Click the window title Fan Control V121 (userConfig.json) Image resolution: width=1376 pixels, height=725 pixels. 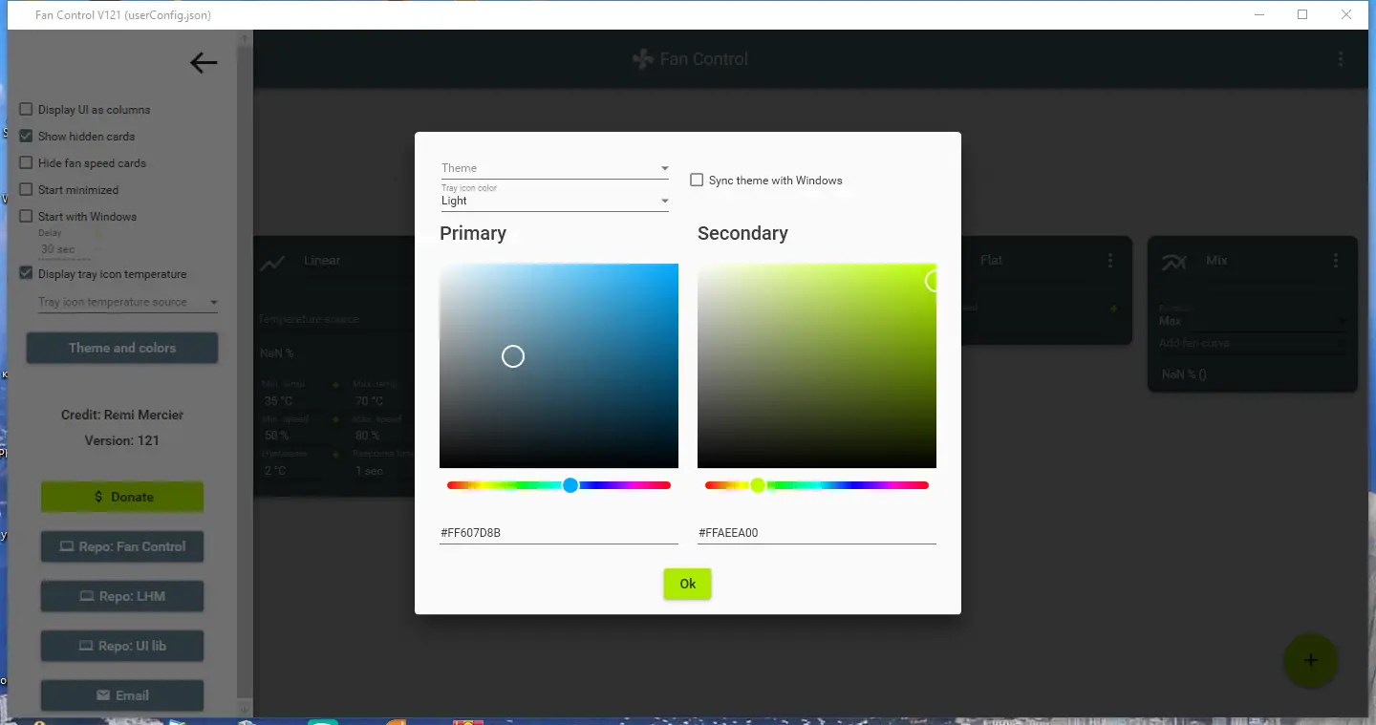tap(123, 15)
